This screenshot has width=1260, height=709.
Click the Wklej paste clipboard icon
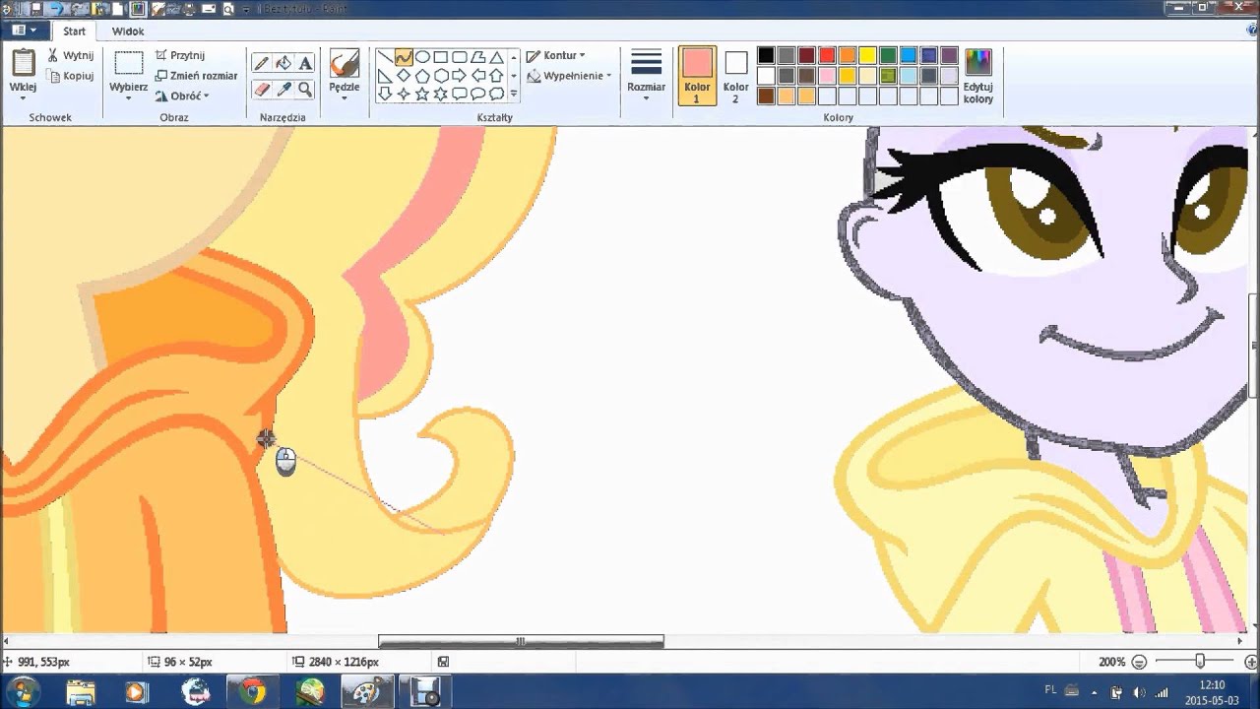23,63
